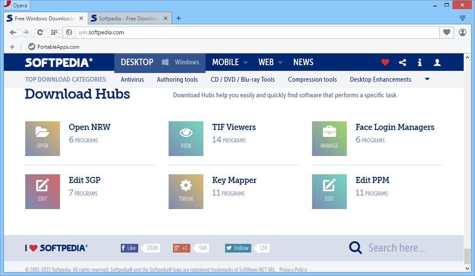This screenshot has height=276, width=475.
Task: Expand more top download categories arrow
Action: coord(427,79)
